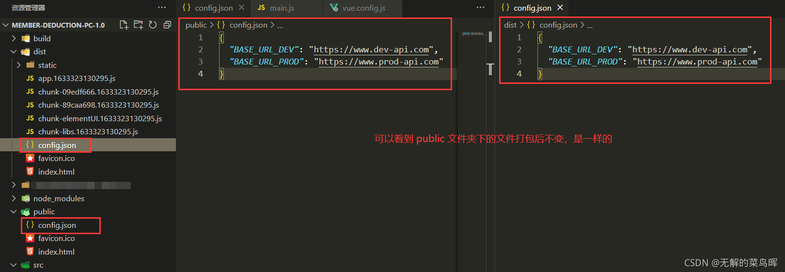
Task: Click breadcrumb ellipsis in right editor
Action: [x=590, y=26]
